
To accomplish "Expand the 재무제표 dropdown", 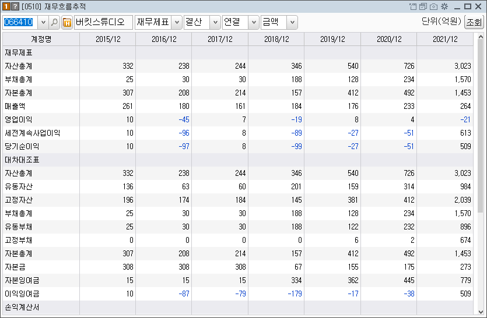I will click(x=177, y=22).
